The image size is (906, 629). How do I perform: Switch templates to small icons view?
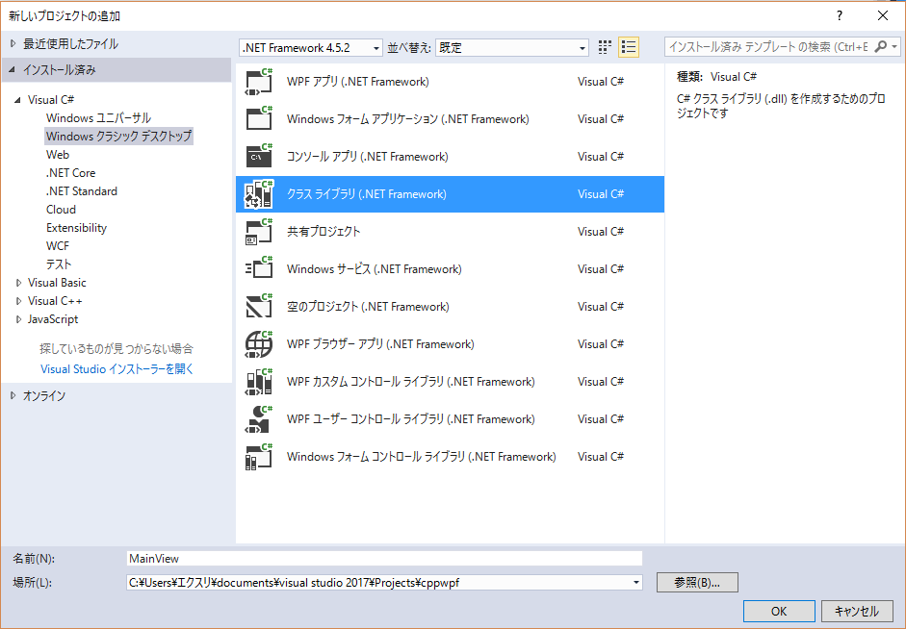pos(605,45)
